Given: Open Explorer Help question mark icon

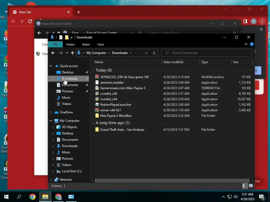Looking at the screenshot, I should click(x=252, y=44).
